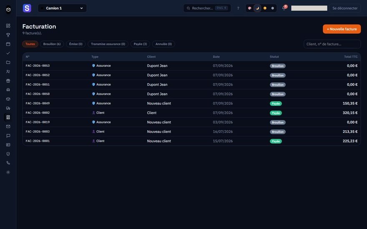Click the date 03/09/2026
The height and width of the screenshot is (229, 367).
(x=223, y=122)
